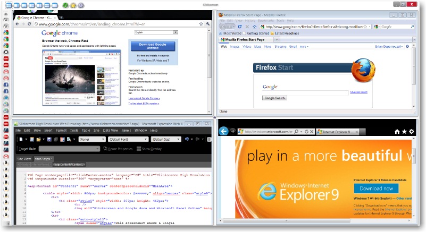The width and height of the screenshot is (426, 232).
Task: Open the History menu in Firefox
Action: point(250,21)
